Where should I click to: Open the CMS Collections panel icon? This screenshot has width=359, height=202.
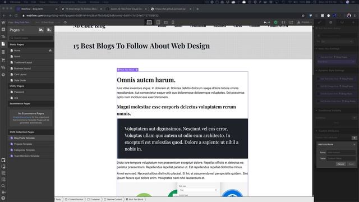pos(3,52)
